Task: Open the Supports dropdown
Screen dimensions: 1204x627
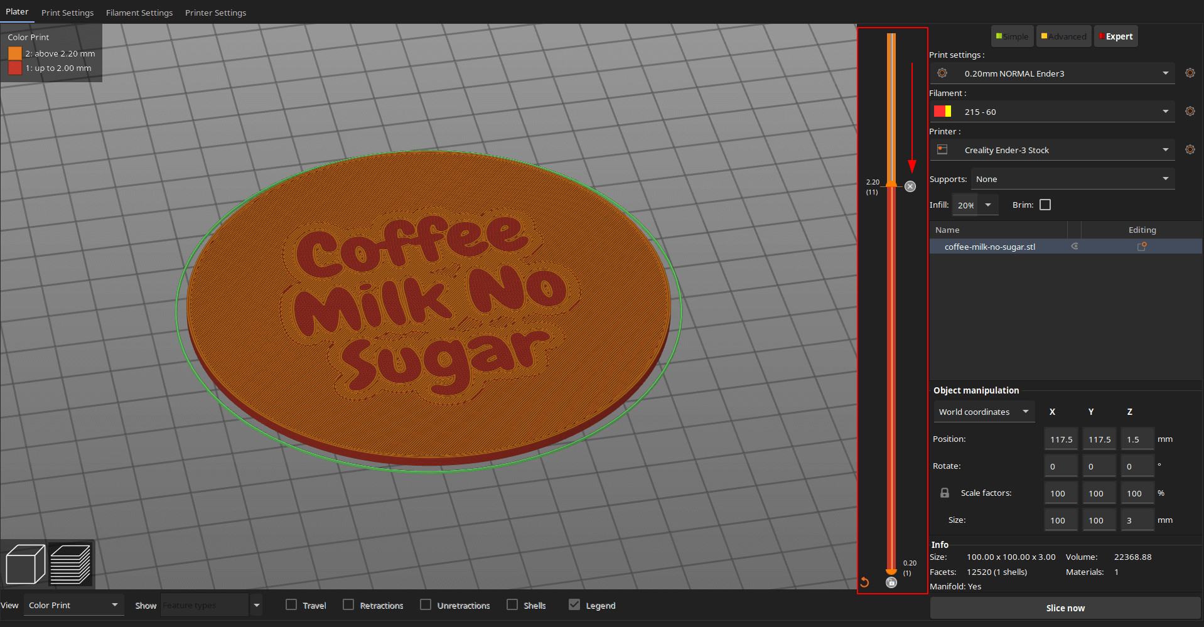Action: click(x=1072, y=180)
